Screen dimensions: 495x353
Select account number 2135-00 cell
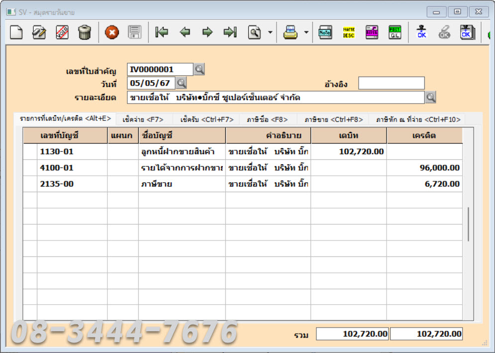[72, 184]
